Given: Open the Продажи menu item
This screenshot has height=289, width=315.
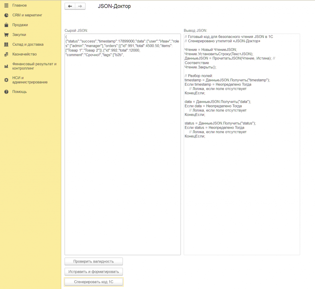Looking at the screenshot, I should click(x=20, y=25).
